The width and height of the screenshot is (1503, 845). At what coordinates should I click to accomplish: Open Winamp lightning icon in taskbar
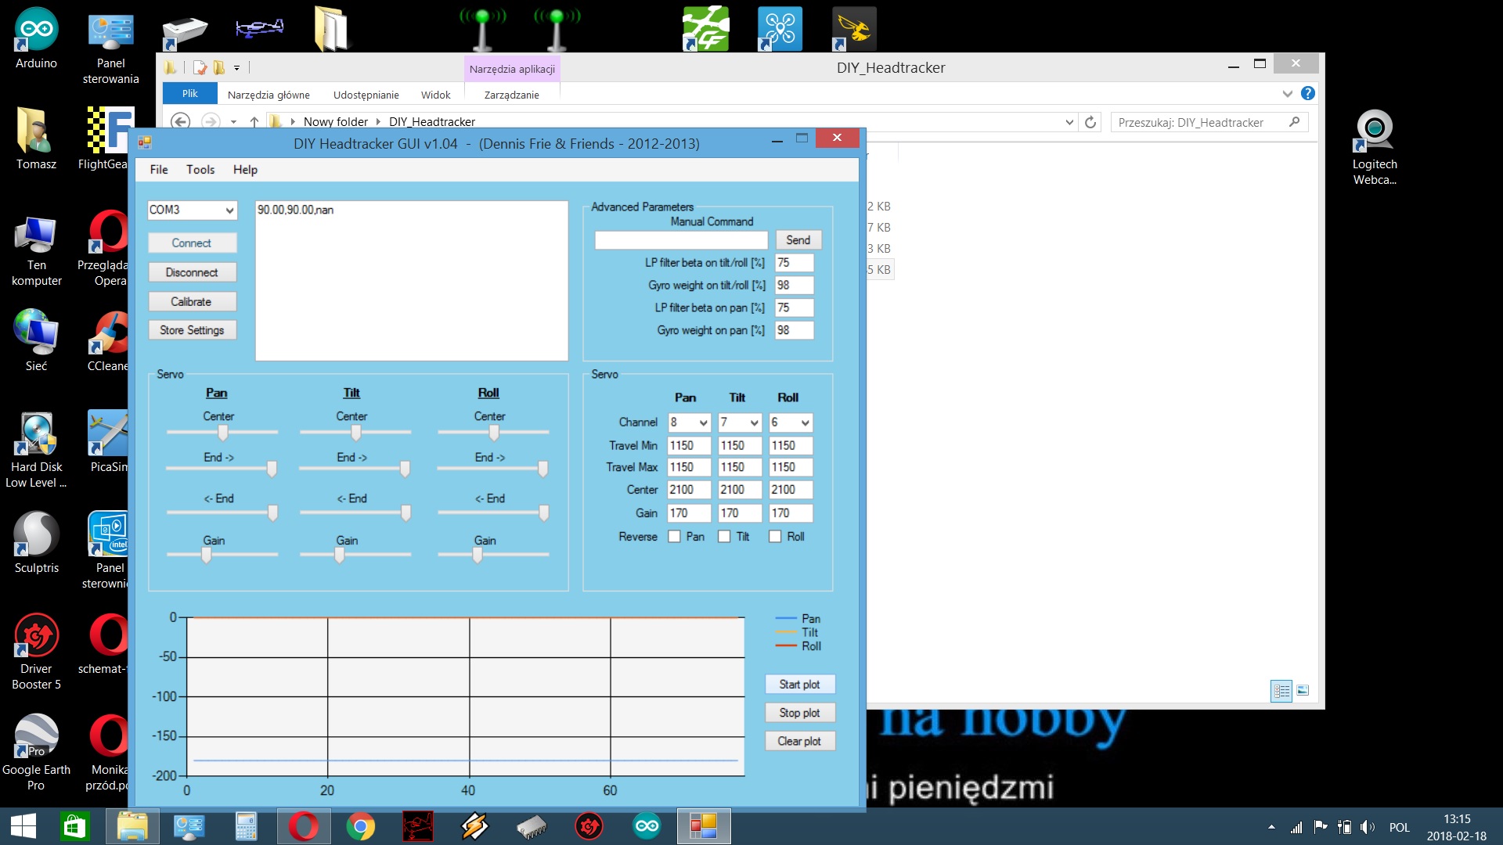click(474, 827)
